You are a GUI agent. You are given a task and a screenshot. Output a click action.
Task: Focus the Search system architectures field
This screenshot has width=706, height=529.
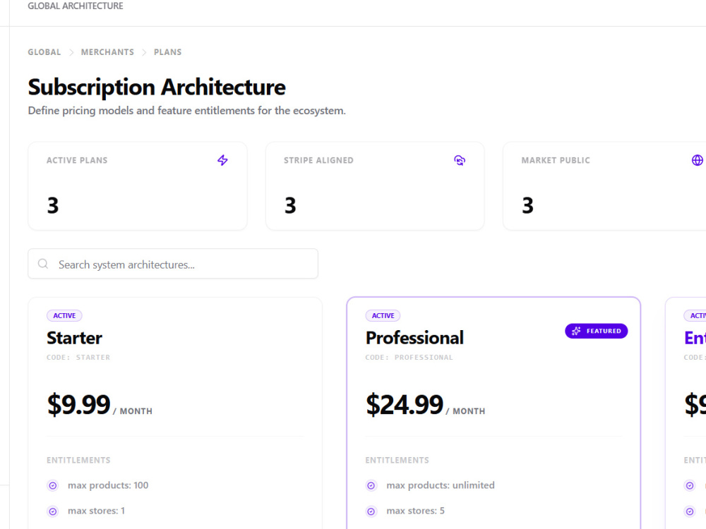click(x=173, y=264)
